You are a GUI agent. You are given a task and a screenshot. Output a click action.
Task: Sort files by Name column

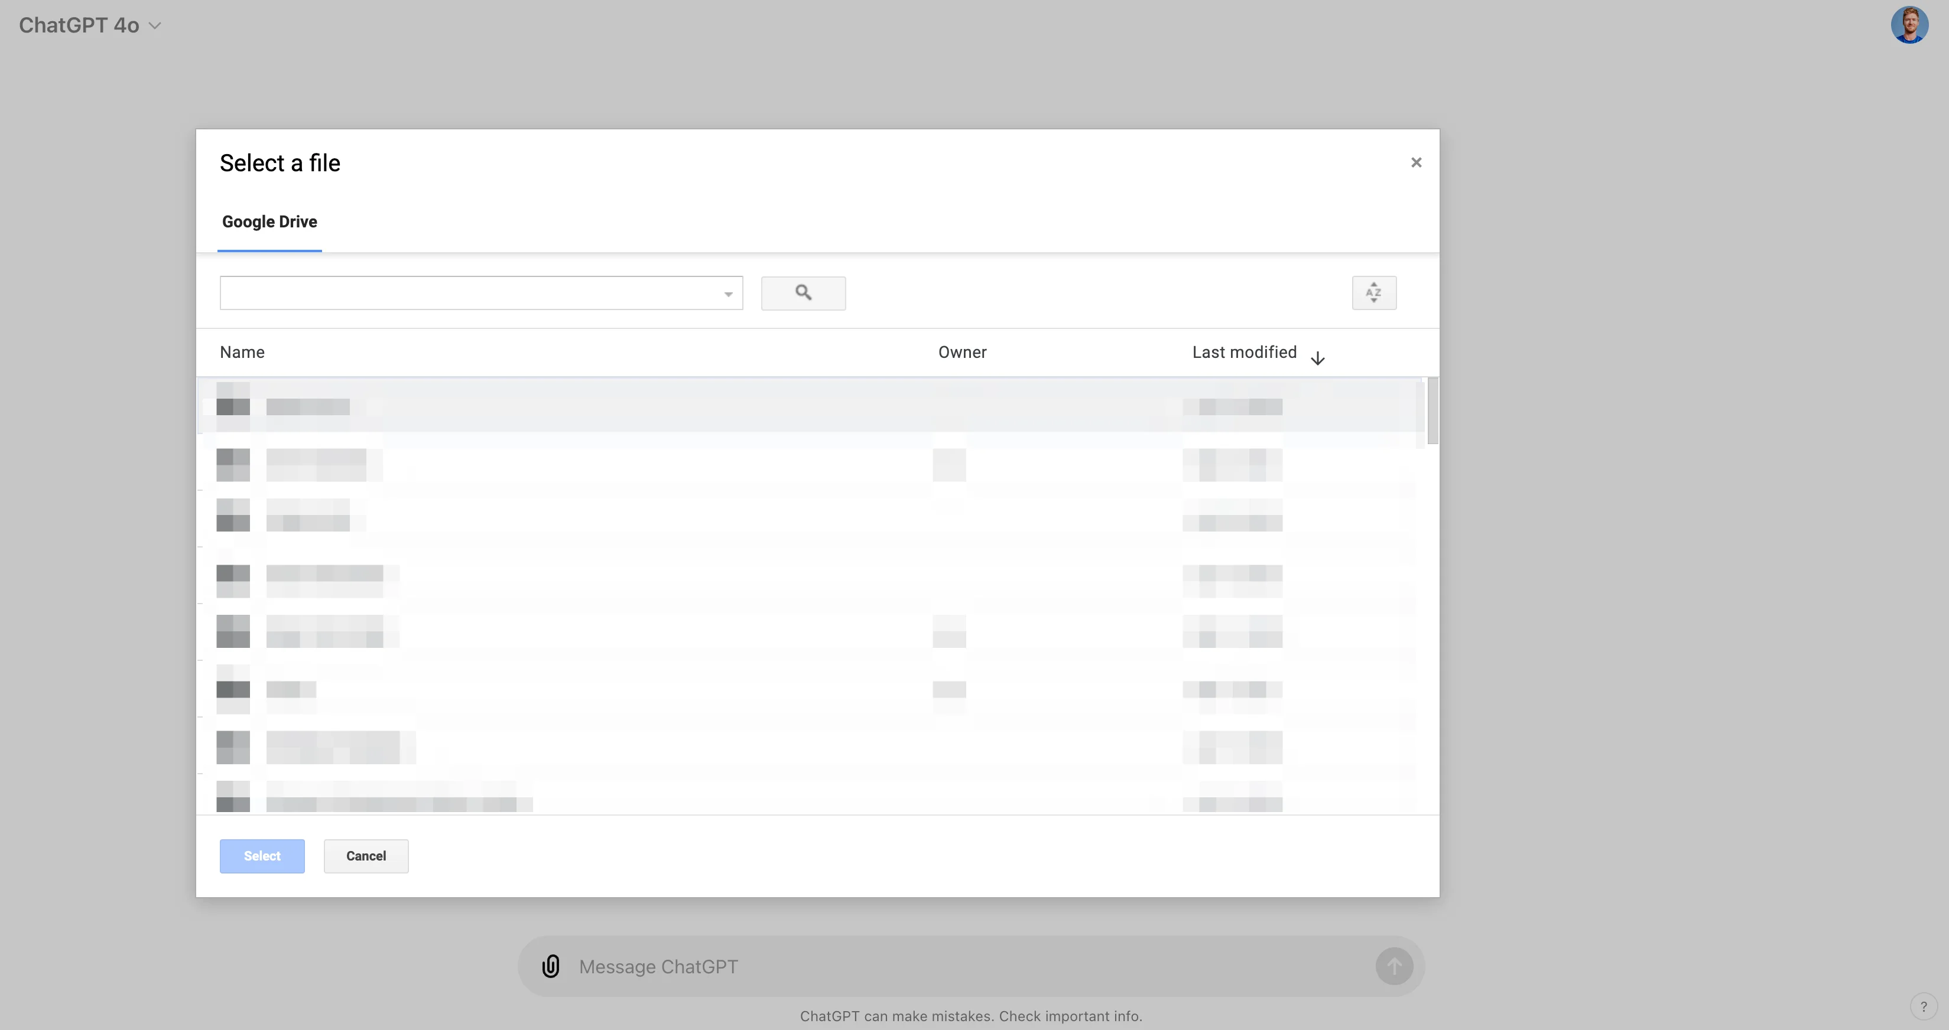[242, 353]
